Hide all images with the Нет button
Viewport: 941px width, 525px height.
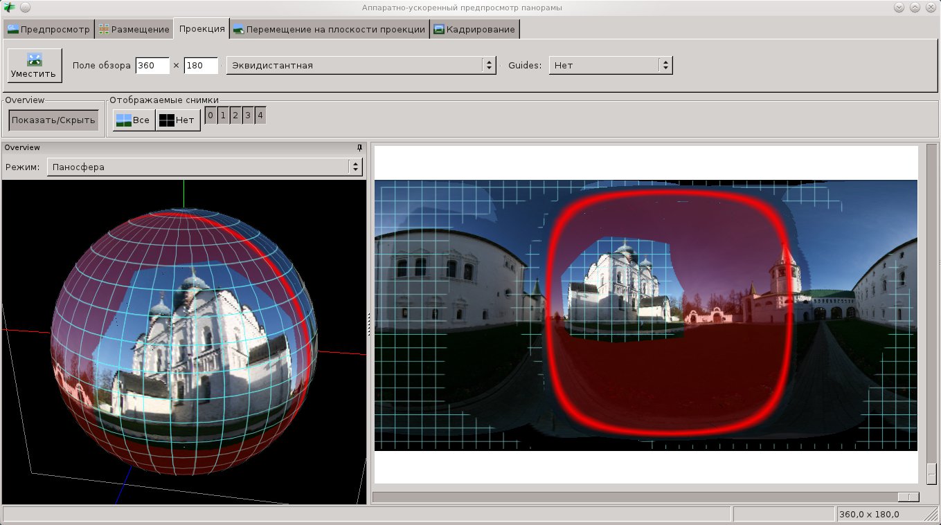click(177, 120)
